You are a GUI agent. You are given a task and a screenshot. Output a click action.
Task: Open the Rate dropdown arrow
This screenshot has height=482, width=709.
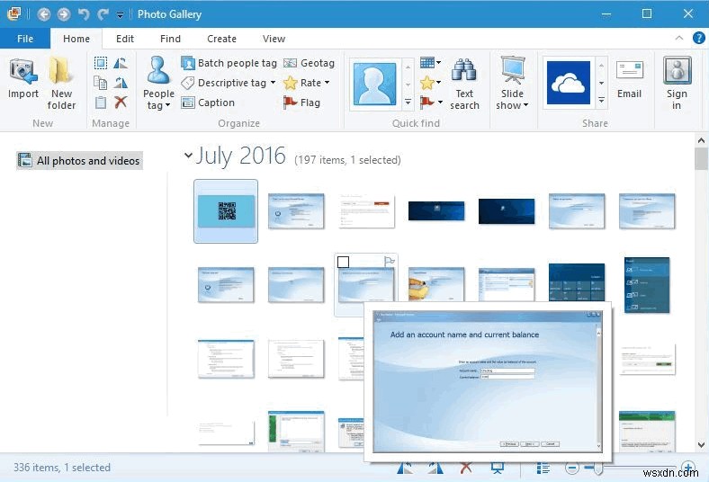(x=327, y=83)
